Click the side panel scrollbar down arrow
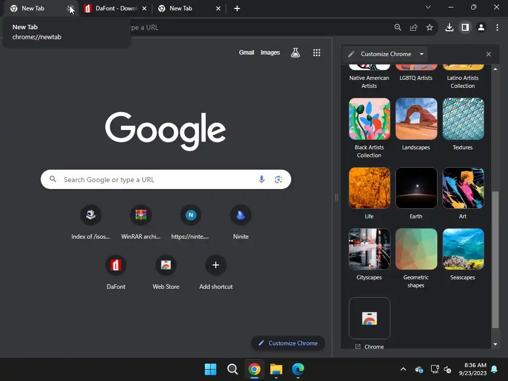The height and width of the screenshot is (381, 508). pos(495,344)
